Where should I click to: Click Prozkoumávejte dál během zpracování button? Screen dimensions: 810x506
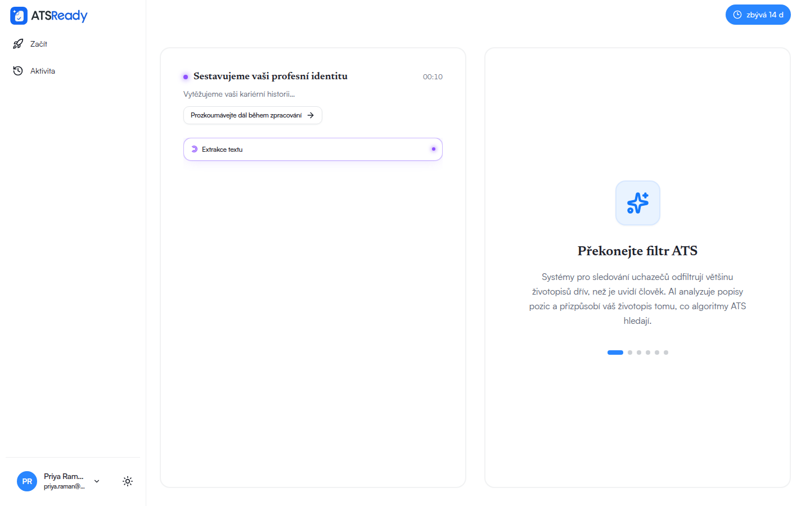(x=253, y=115)
